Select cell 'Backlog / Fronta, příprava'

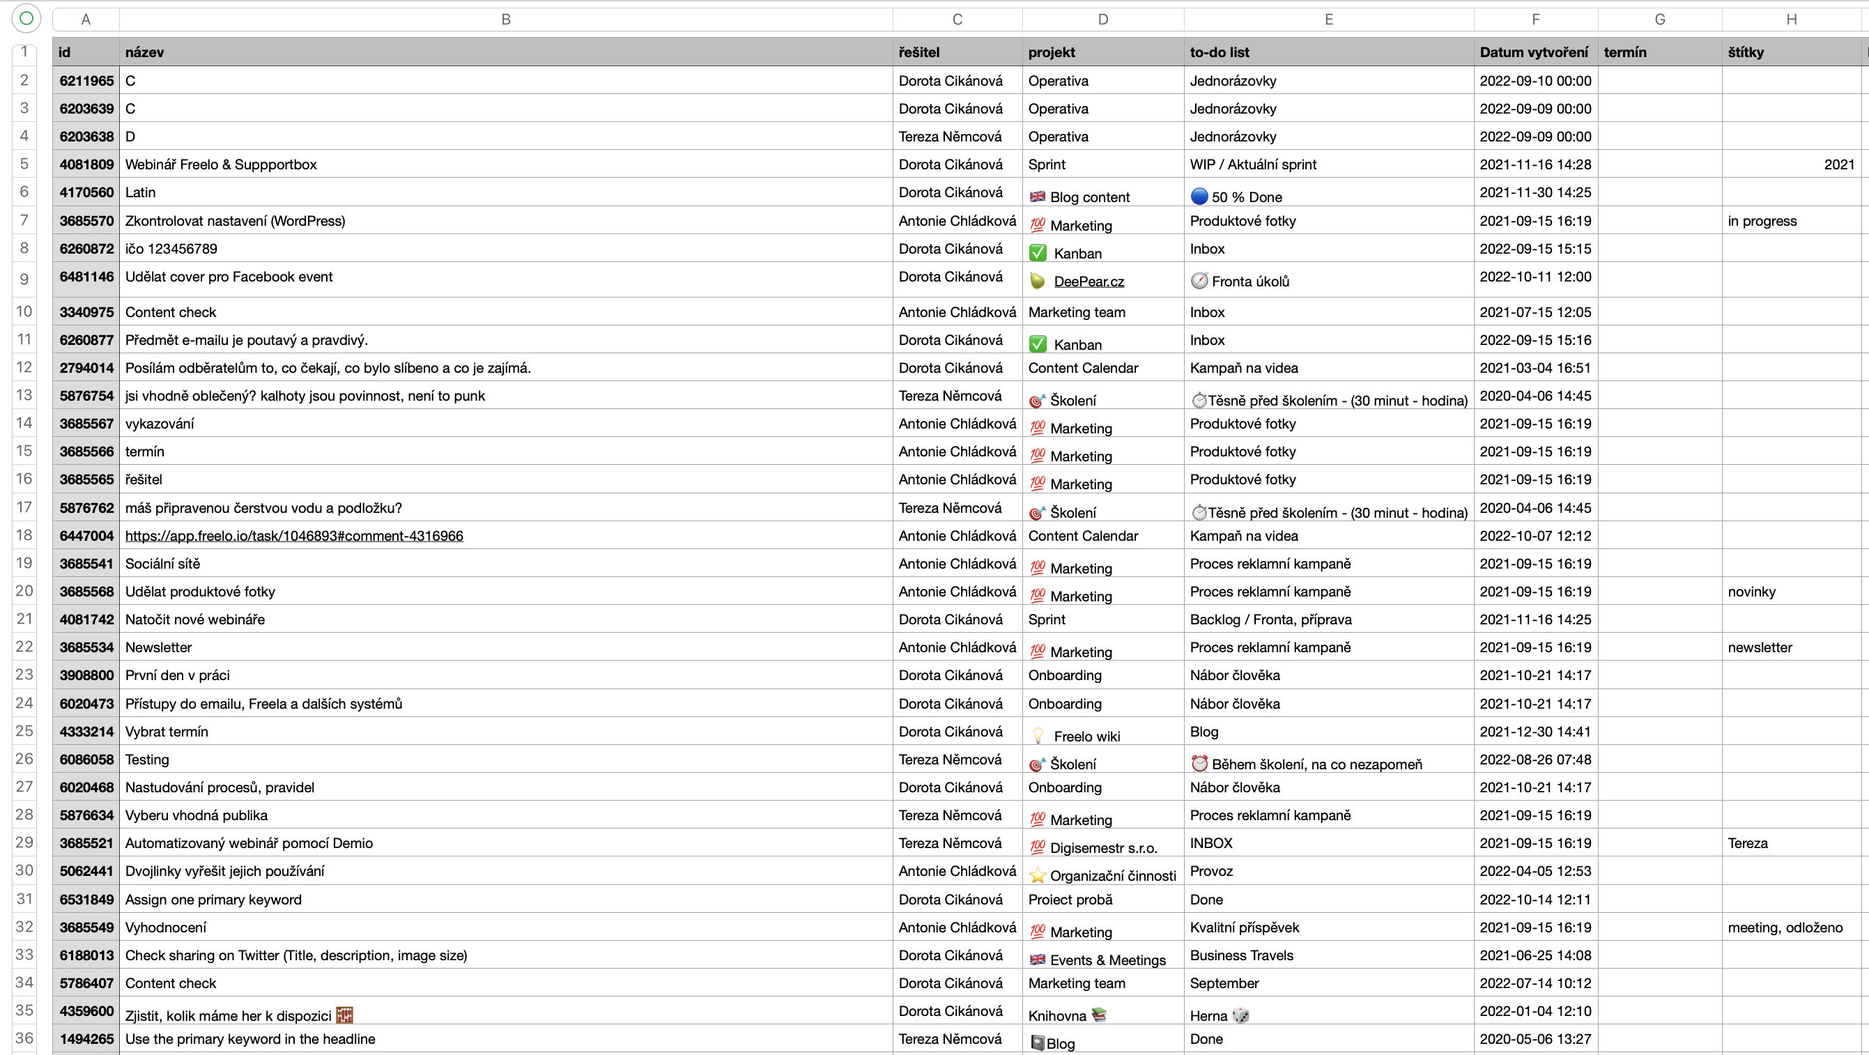[1328, 619]
